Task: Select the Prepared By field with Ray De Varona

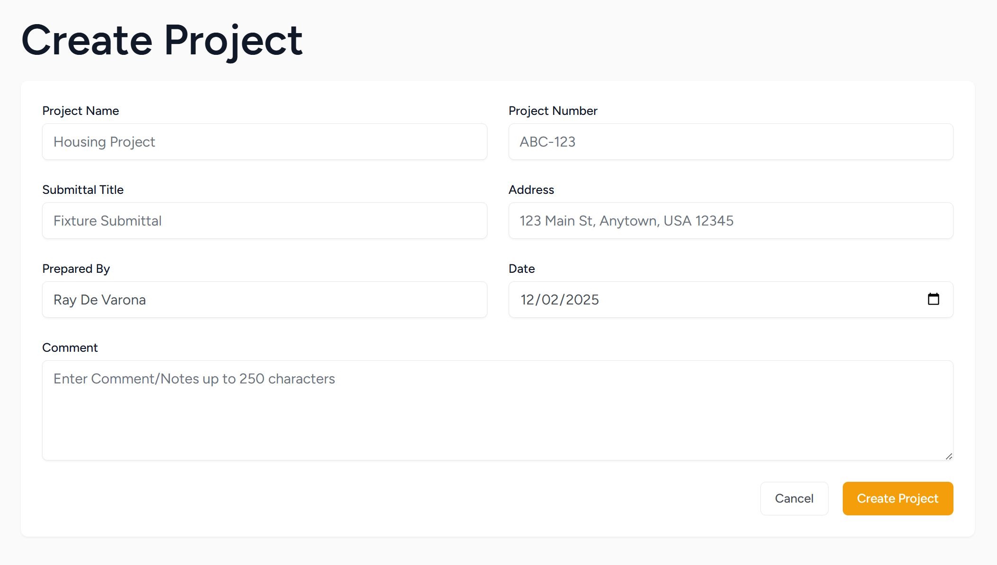Action: click(x=264, y=299)
